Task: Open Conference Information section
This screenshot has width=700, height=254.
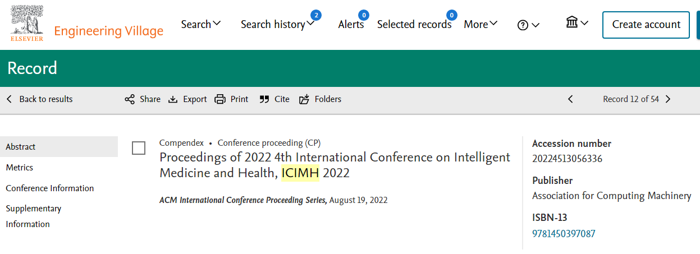Action: tap(50, 188)
